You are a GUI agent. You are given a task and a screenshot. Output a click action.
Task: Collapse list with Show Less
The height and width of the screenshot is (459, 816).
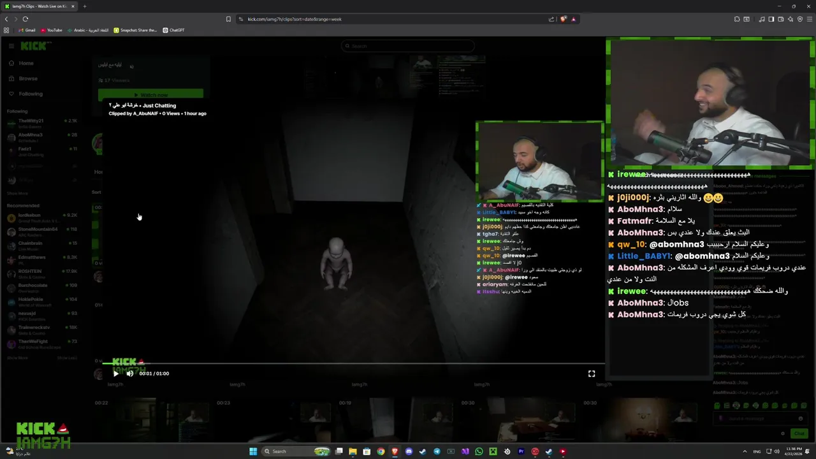[x=68, y=358]
